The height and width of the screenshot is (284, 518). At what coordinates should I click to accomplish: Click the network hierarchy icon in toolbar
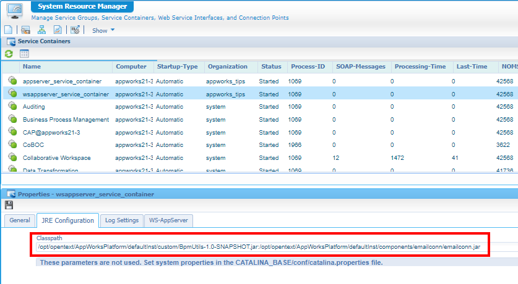[x=41, y=30]
